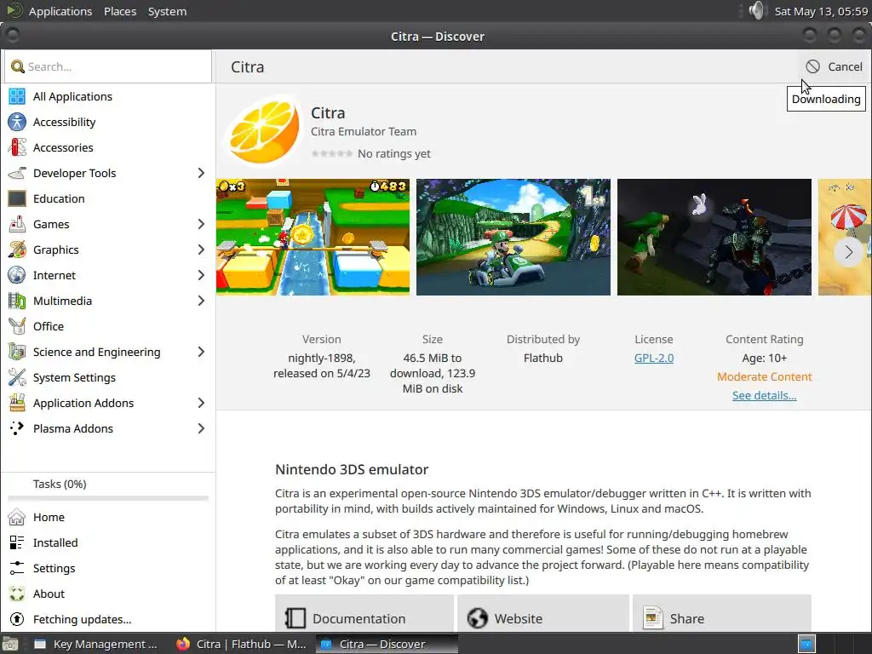Select Office category row
872x654 pixels.
(108, 326)
